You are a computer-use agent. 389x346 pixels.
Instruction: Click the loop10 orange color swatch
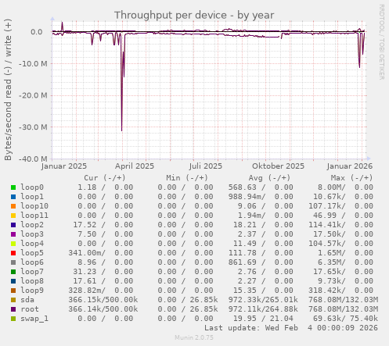click(13, 206)
